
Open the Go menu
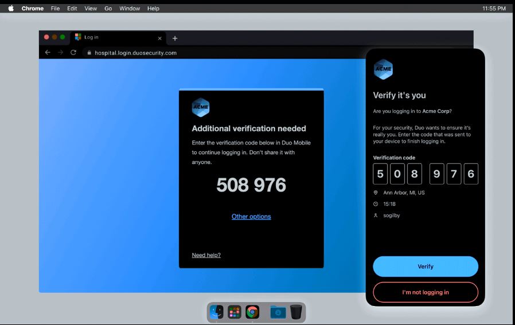click(108, 9)
